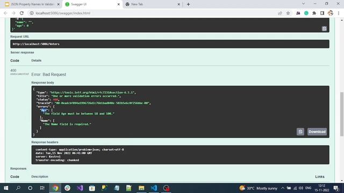Image resolution: width=344 pixels, height=193 pixels.
Task: Open the Extensions puzzle menu
Action: 314,13
